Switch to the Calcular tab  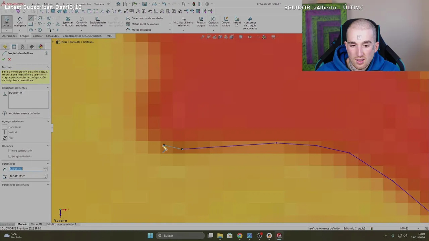38,36
